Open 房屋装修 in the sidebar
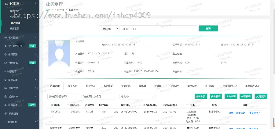The height and width of the screenshot is (129, 275). (15, 29)
